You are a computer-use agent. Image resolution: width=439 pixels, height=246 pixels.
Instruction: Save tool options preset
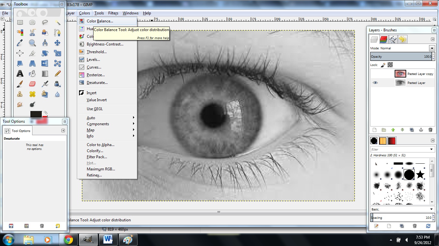point(11,226)
